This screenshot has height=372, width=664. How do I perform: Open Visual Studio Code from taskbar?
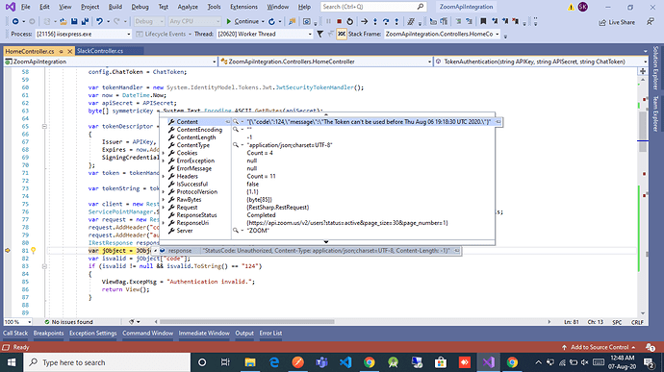coord(345,362)
